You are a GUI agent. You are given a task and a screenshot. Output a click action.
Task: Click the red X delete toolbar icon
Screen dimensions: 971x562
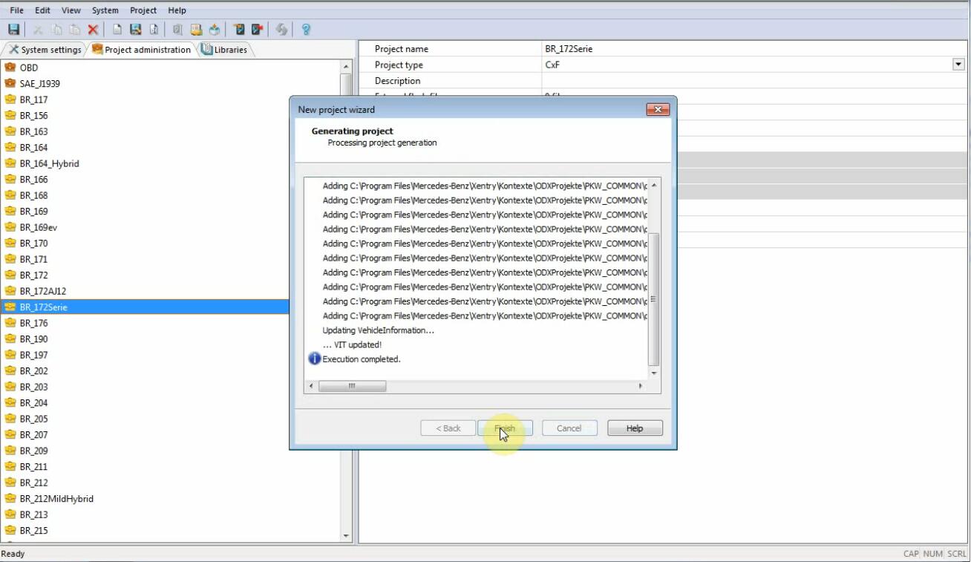(x=93, y=30)
